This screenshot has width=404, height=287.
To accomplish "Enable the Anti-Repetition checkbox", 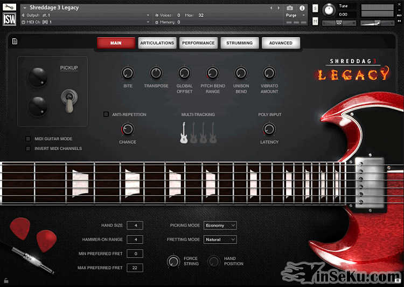I will pyautogui.click(x=106, y=114).
